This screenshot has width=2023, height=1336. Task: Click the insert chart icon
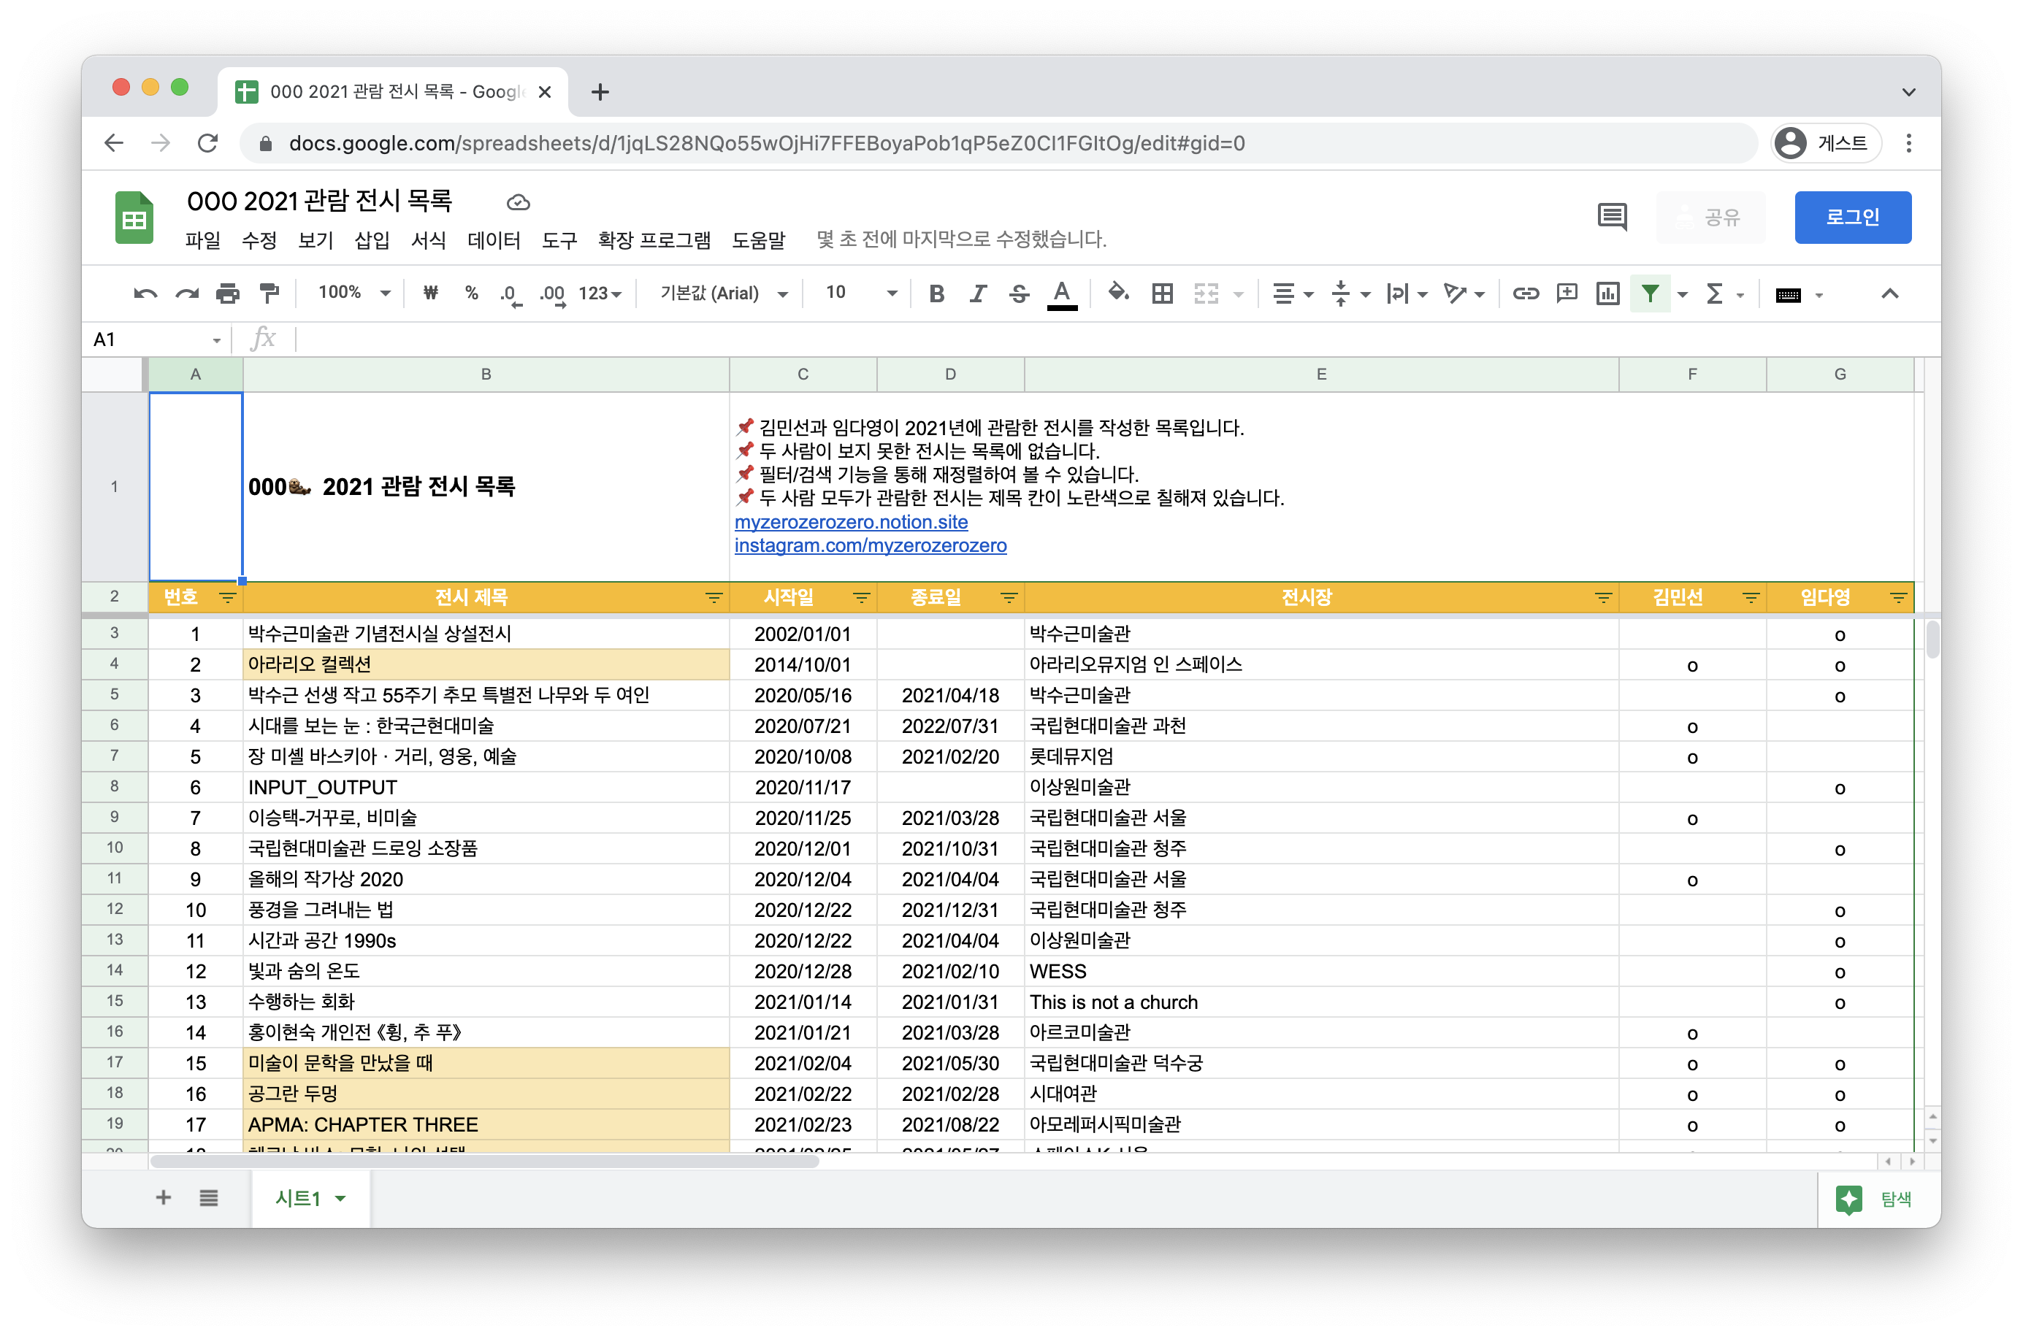point(1607,294)
